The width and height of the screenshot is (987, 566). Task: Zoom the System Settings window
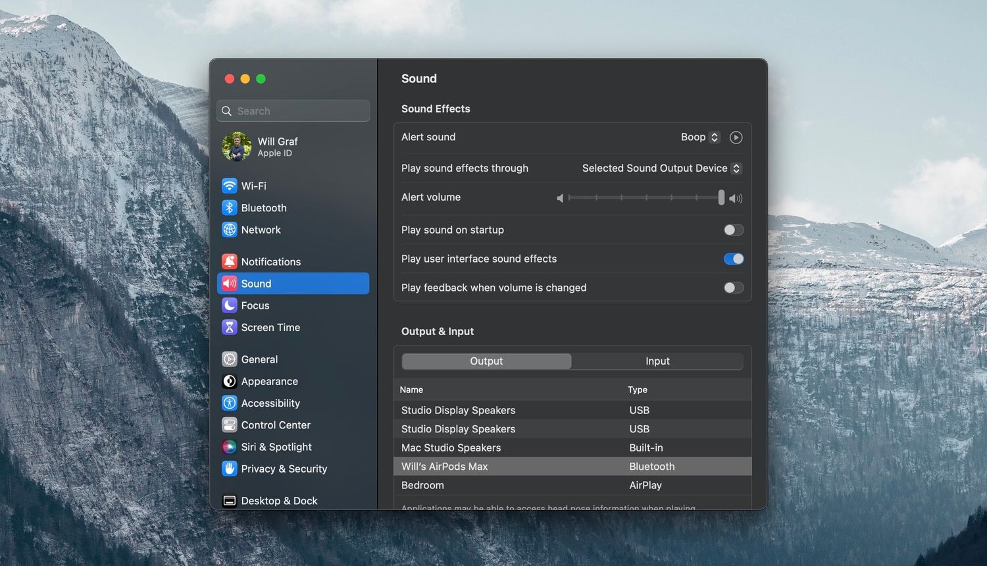[261, 79]
